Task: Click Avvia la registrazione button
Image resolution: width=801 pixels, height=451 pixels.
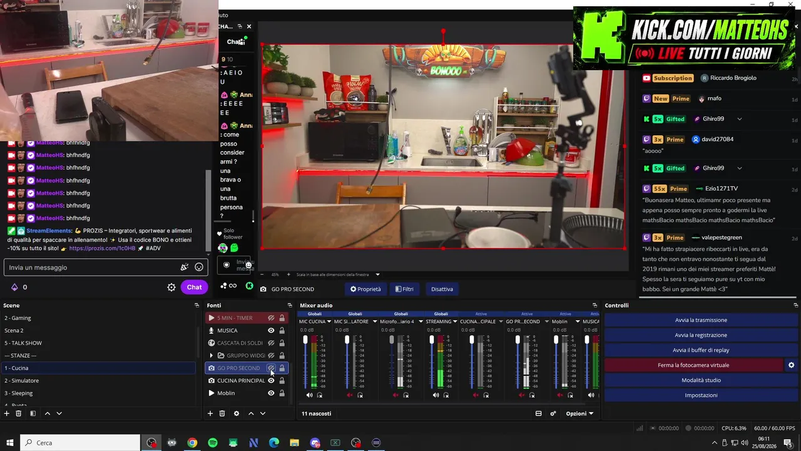Action: [x=701, y=335]
